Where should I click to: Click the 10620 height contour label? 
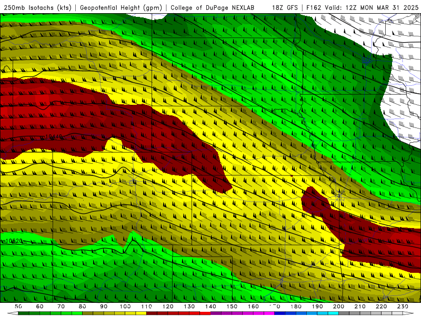tap(14, 241)
